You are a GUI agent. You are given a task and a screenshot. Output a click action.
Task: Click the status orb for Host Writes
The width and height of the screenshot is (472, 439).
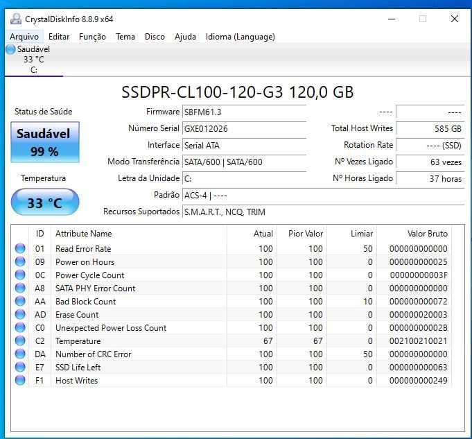[20, 380]
